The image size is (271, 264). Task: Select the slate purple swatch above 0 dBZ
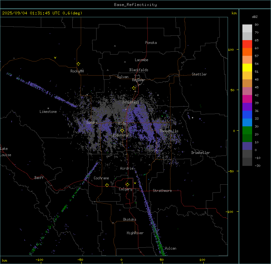(247, 146)
